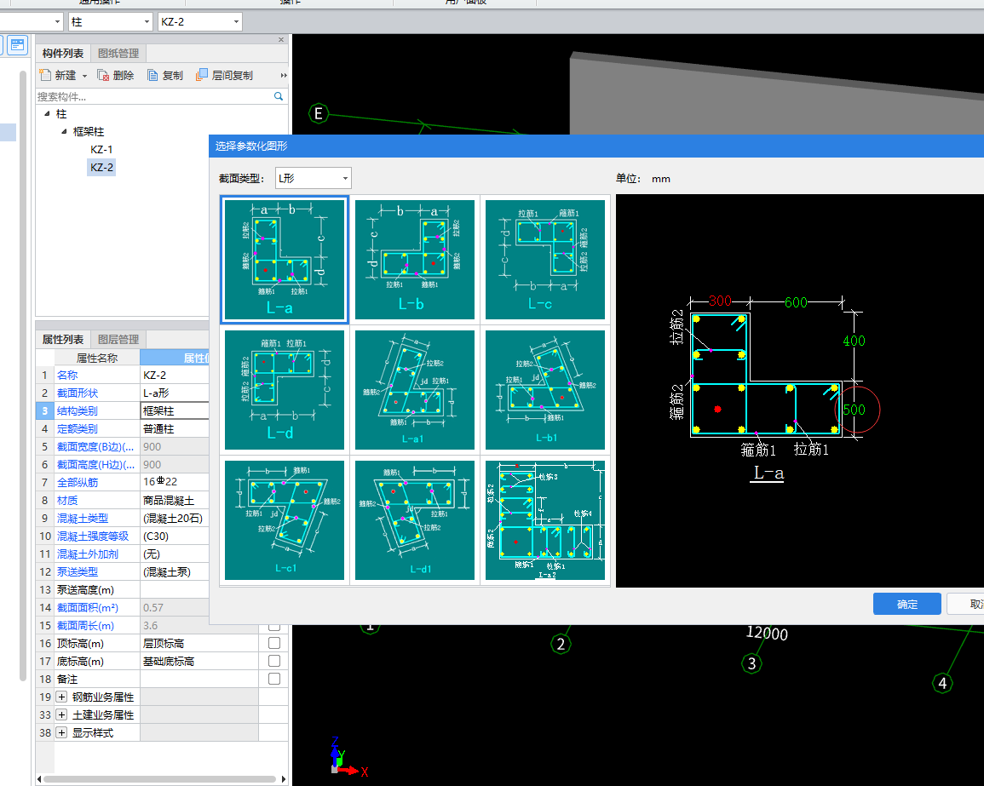The height and width of the screenshot is (786, 984).
Task: Select the L-c section shape thumbnail
Action: click(545, 259)
